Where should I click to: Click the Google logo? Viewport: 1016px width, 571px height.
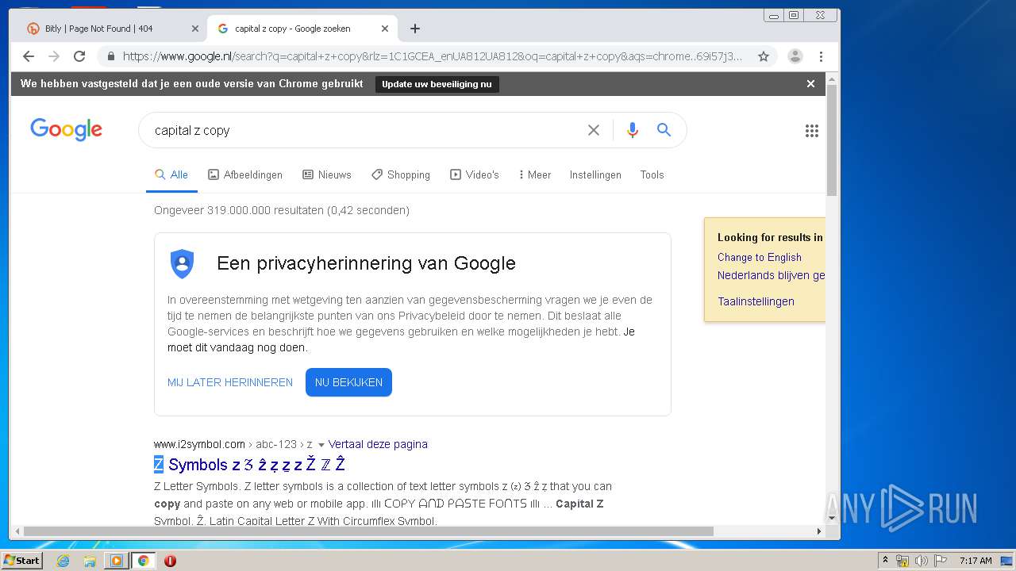click(x=67, y=129)
